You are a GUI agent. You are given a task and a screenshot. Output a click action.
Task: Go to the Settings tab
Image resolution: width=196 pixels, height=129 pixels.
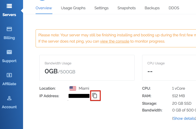point(102,8)
